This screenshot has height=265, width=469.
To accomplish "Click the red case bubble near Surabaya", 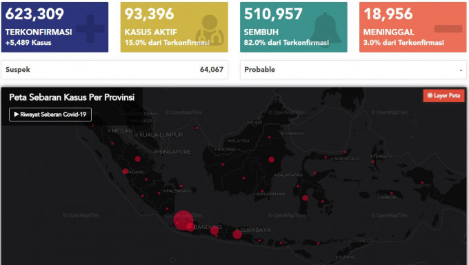I will [x=237, y=234].
